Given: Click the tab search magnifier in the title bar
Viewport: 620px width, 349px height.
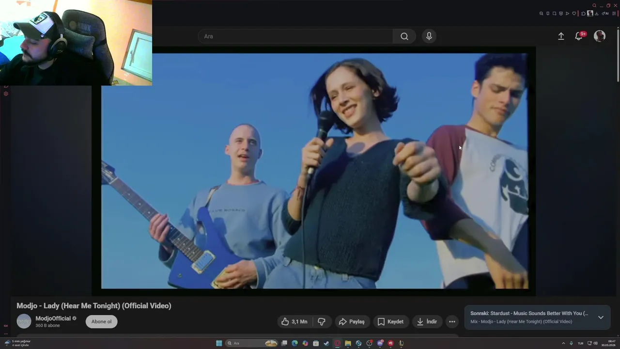Looking at the screenshot, I should [594, 5].
